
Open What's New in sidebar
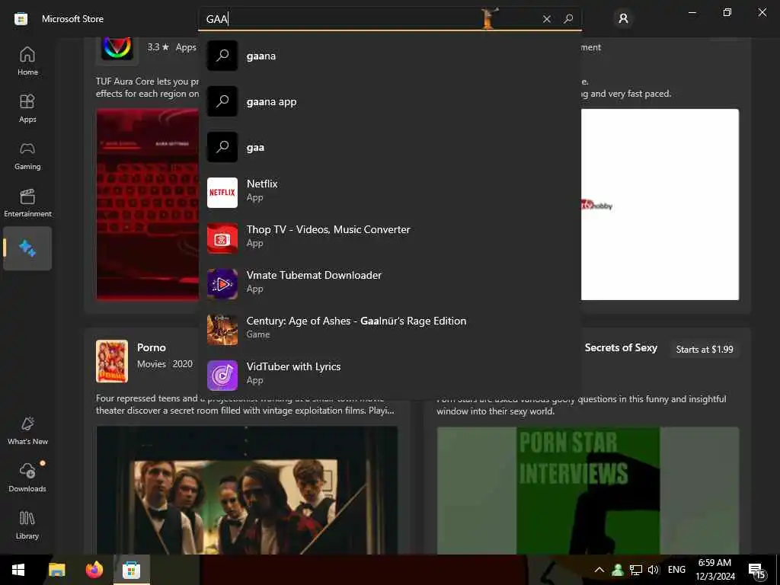pyautogui.click(x=27, y=431)
